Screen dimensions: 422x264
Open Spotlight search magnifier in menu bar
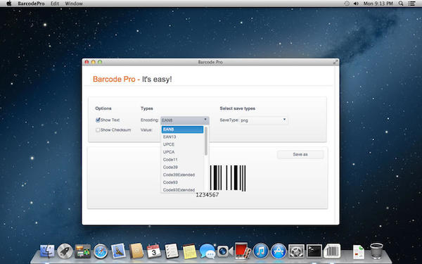[x=401, y=4]
